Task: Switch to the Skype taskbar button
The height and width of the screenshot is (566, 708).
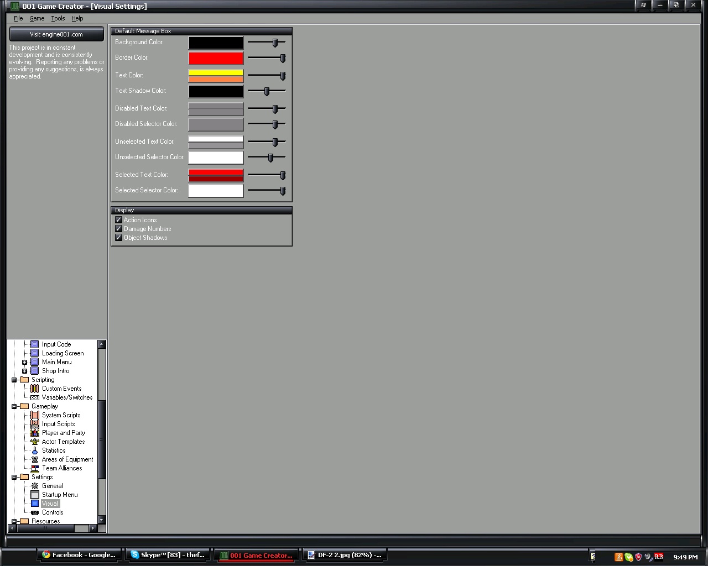Action: pyautogui.click(x=169, y=555)
